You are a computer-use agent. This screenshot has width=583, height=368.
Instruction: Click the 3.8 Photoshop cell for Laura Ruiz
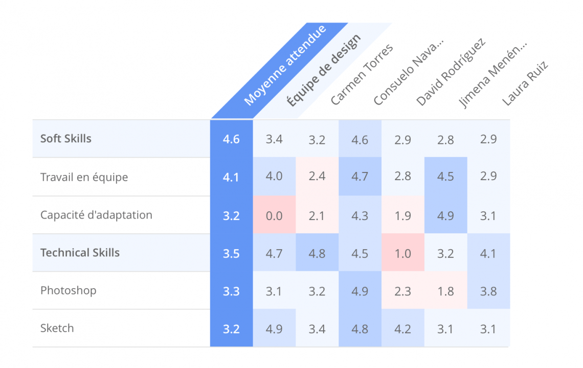point(488,291)
